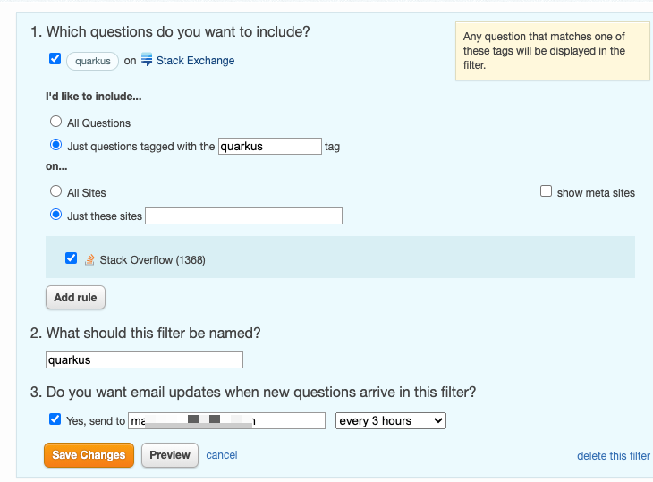Click the delete this filter link
This screenshot has width=653, height=482.
click(613, 456)
